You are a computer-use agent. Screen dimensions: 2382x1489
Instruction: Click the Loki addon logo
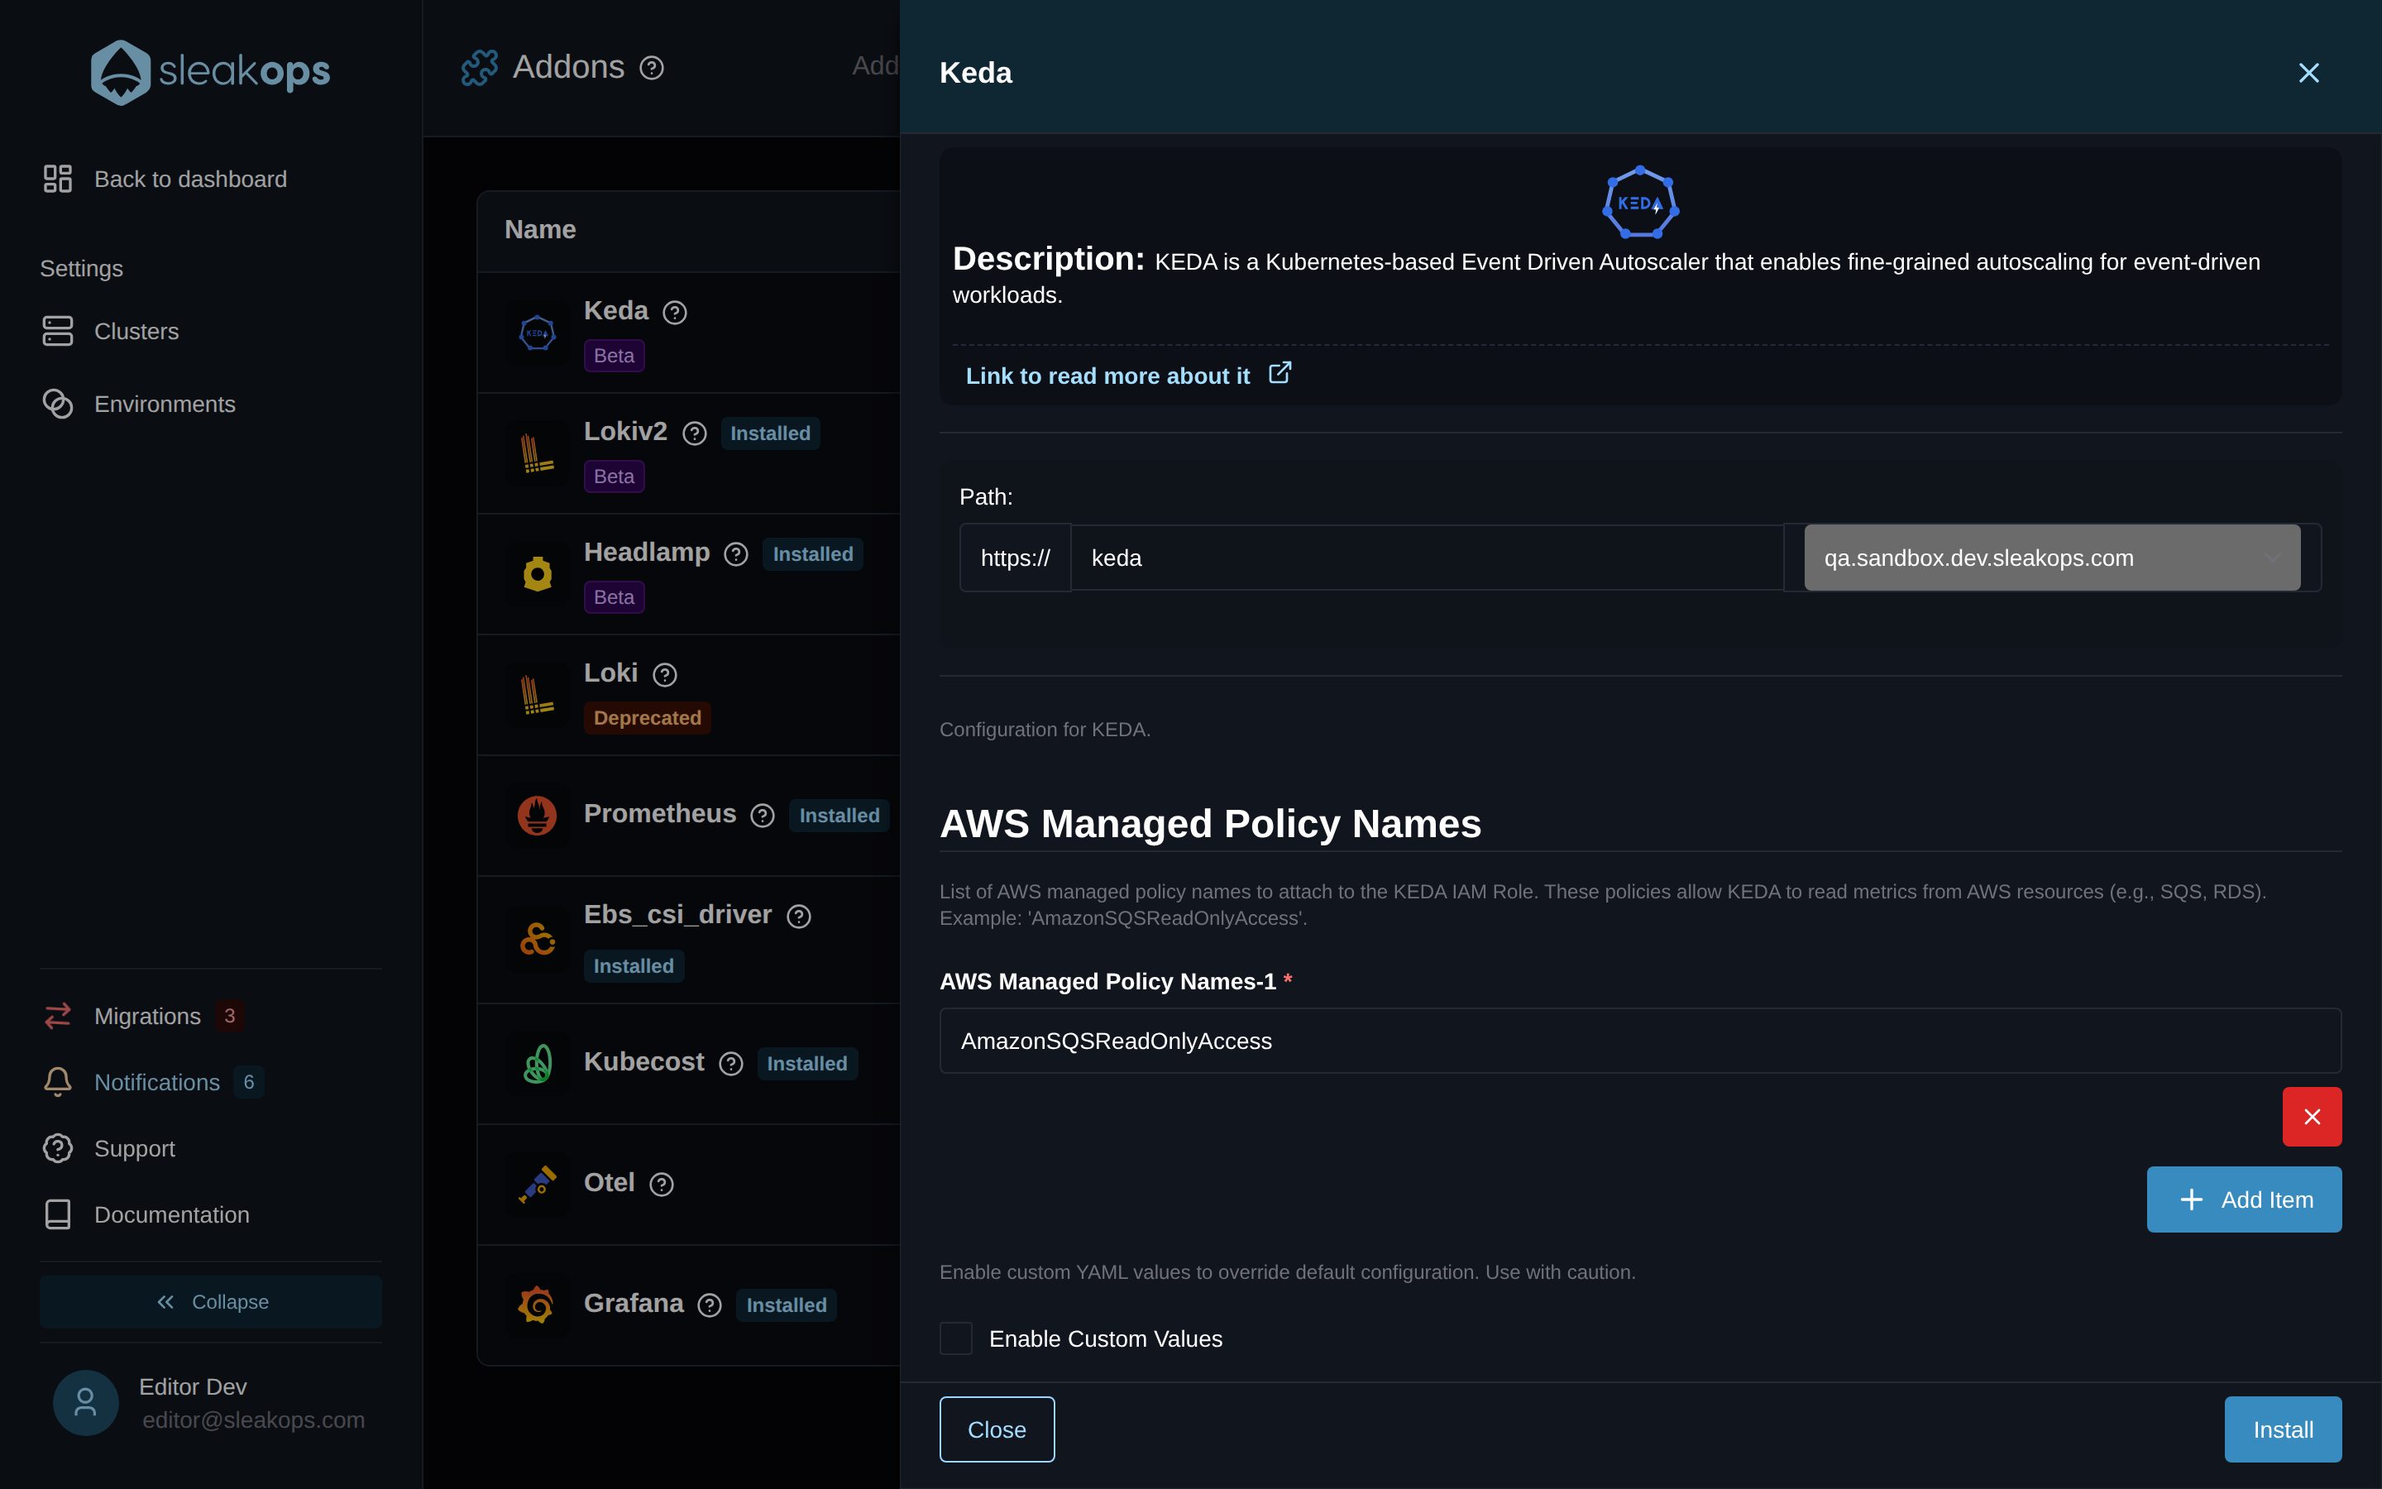[x=538, y=695]
